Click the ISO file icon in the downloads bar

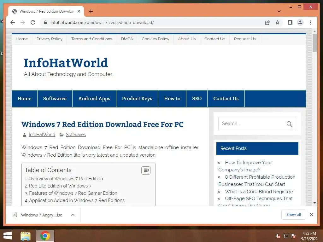click(x=15, y=215)
